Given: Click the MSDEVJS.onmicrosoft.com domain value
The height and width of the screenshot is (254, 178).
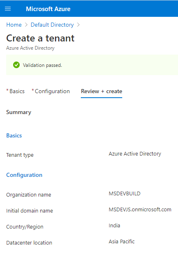Looking at the screenshot, I should click(x=140, y=209).
